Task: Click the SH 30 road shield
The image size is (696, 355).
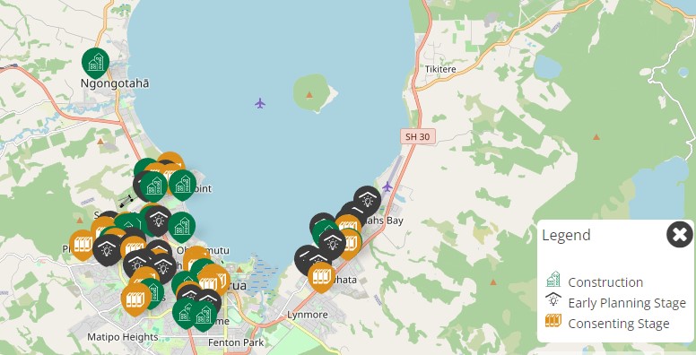Action: (x=418, y=136)
